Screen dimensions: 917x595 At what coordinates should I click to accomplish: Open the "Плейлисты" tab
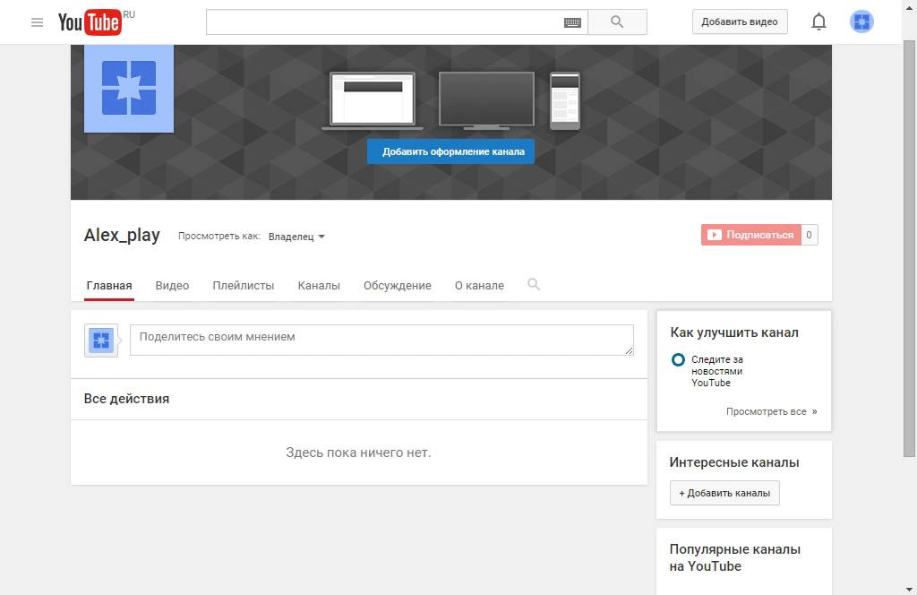(x=244, y=286)
